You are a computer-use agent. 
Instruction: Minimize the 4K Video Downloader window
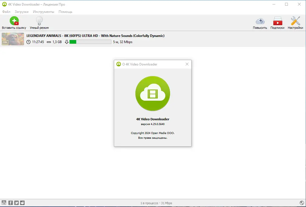[274, 4]
